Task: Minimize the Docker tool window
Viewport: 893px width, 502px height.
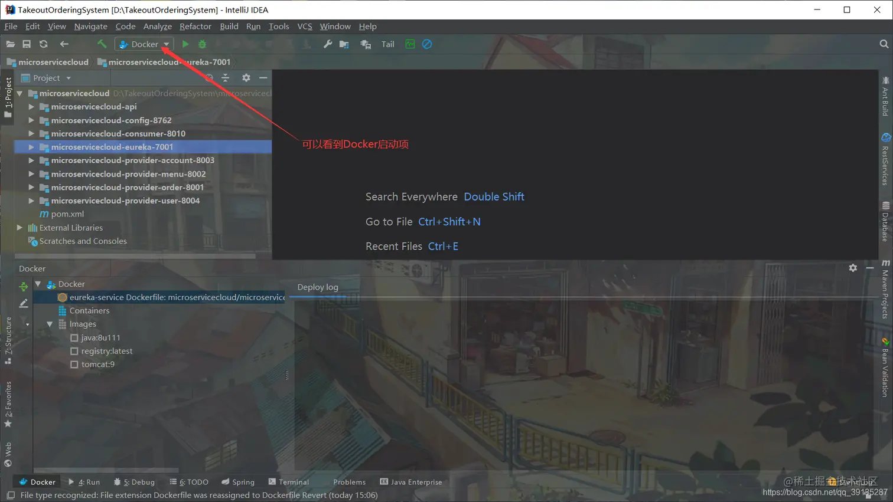Action: (870, 268)
